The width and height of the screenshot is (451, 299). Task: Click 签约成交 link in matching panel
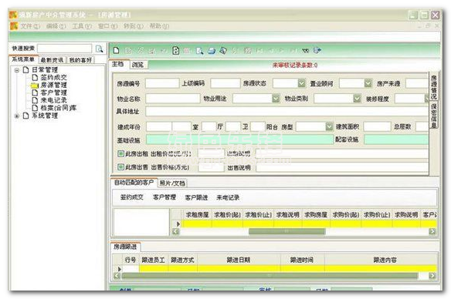coord(132,197)
